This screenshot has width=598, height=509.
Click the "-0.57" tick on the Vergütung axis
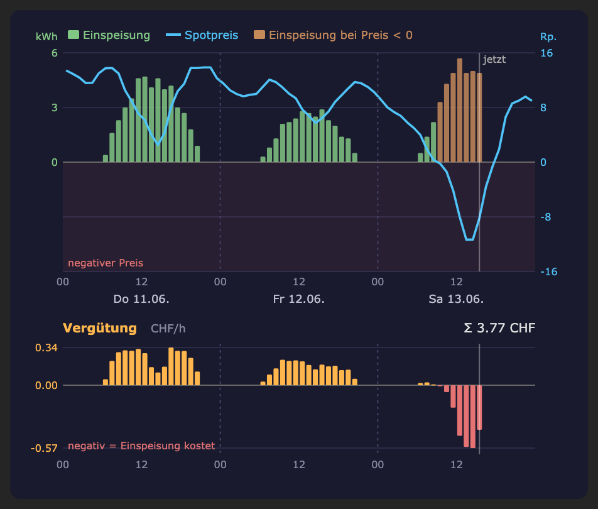pyautogui.click(x=44, y=448)
